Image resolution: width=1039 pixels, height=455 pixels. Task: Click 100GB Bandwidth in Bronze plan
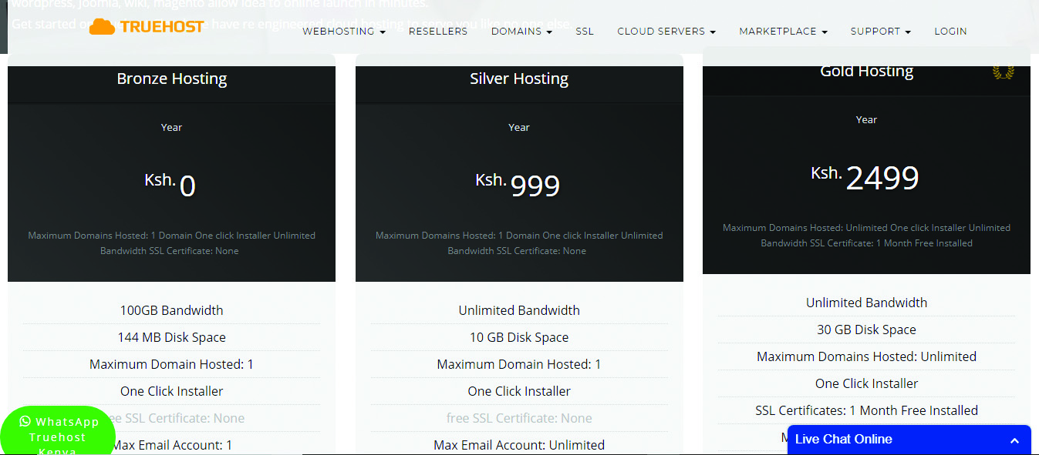pyautogui.click(x=172, y=310)
